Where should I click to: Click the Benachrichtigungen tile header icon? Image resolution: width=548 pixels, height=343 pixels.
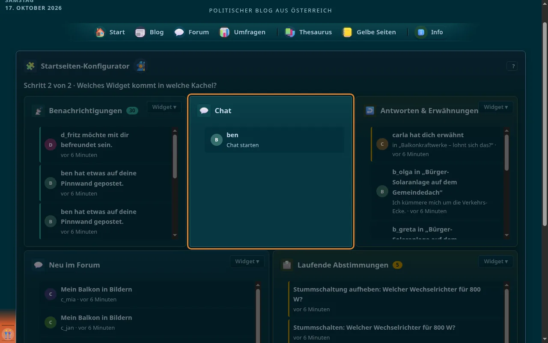pyautogui.click(x=39, y=111)
